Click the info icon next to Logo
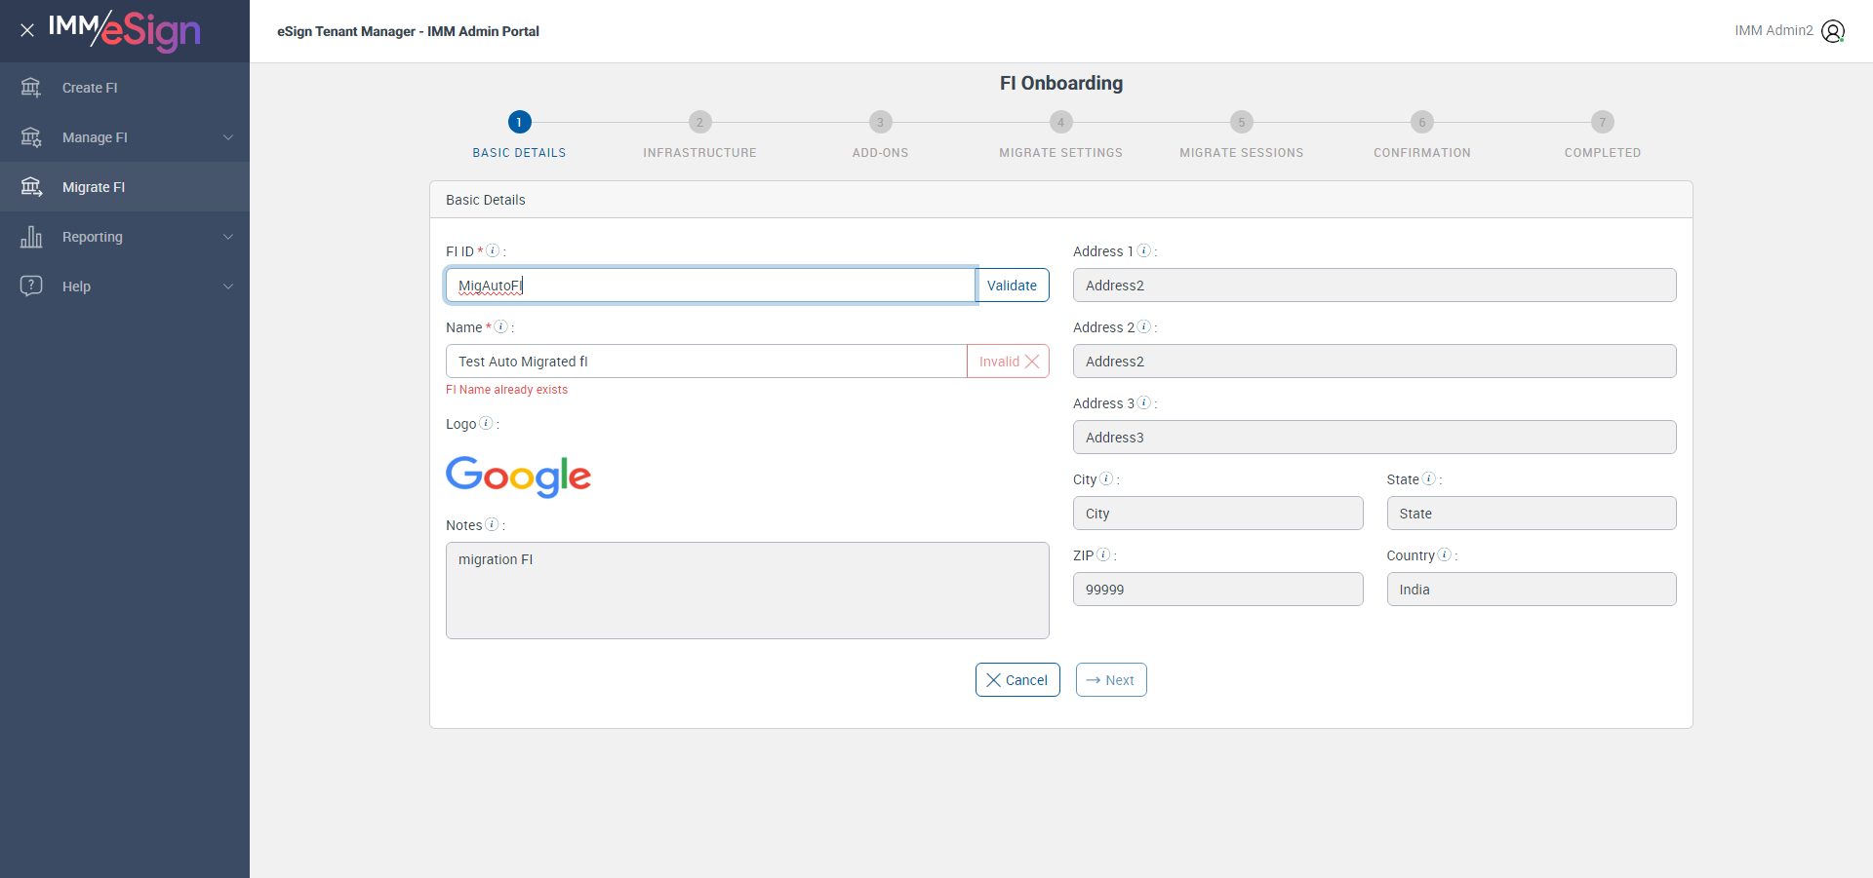The image size is (1873, 878). (x=486, y=423)
